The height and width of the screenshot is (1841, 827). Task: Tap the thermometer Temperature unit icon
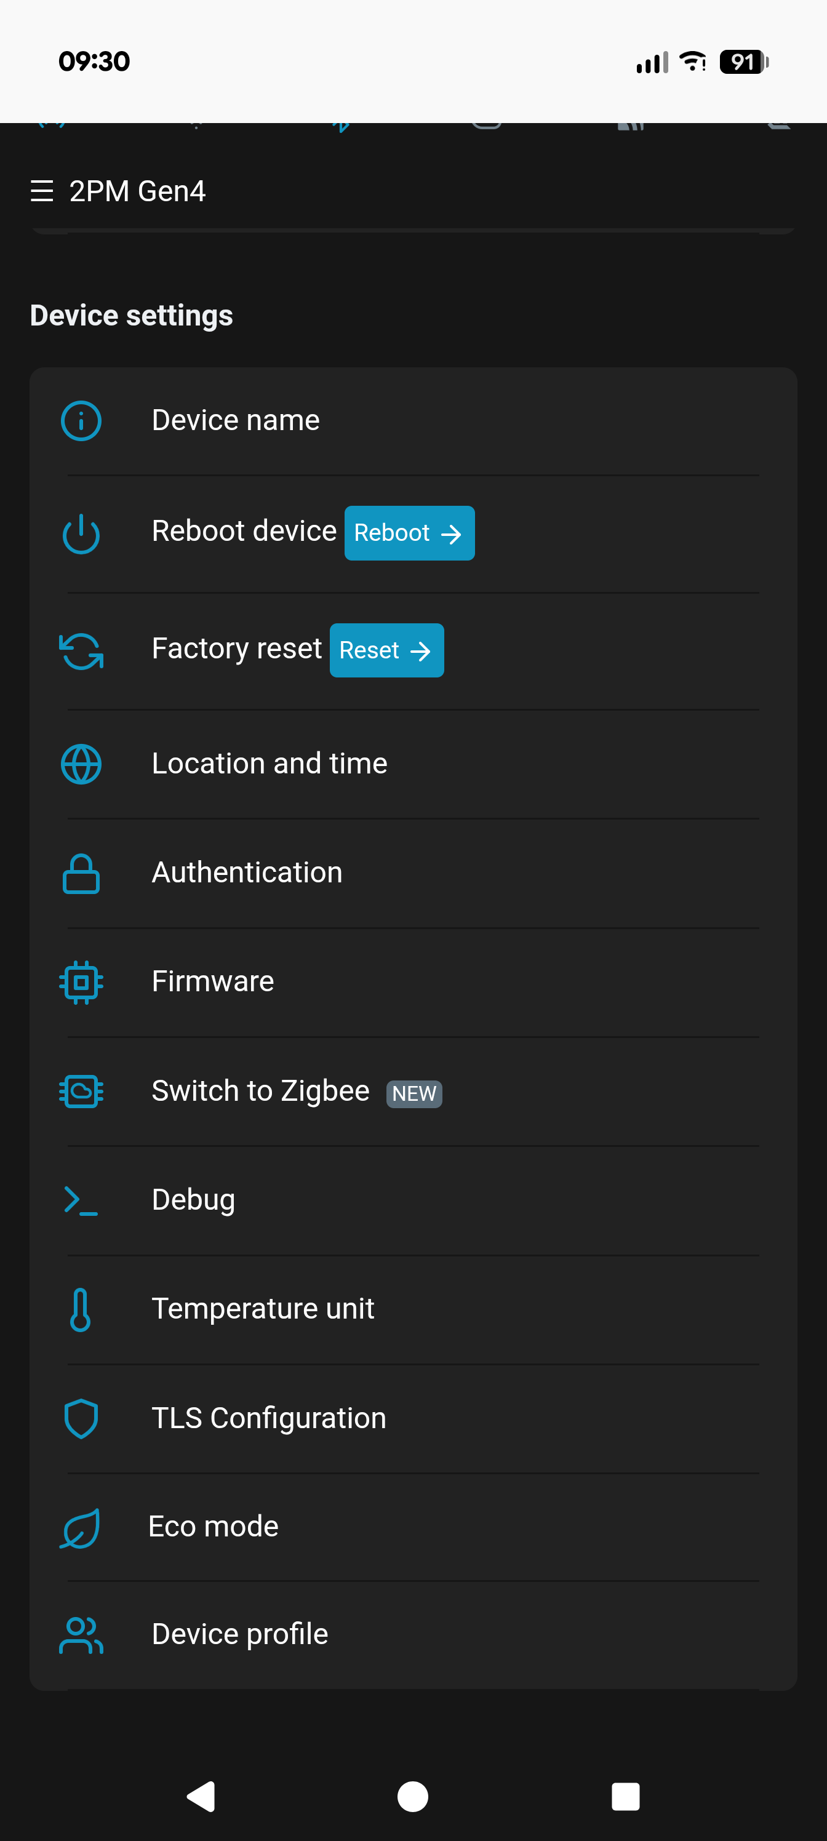click(81, 1309)
